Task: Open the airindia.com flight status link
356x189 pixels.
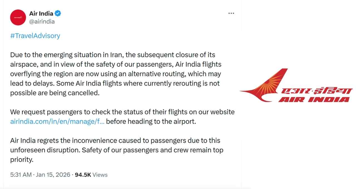Action: (57, 122)
